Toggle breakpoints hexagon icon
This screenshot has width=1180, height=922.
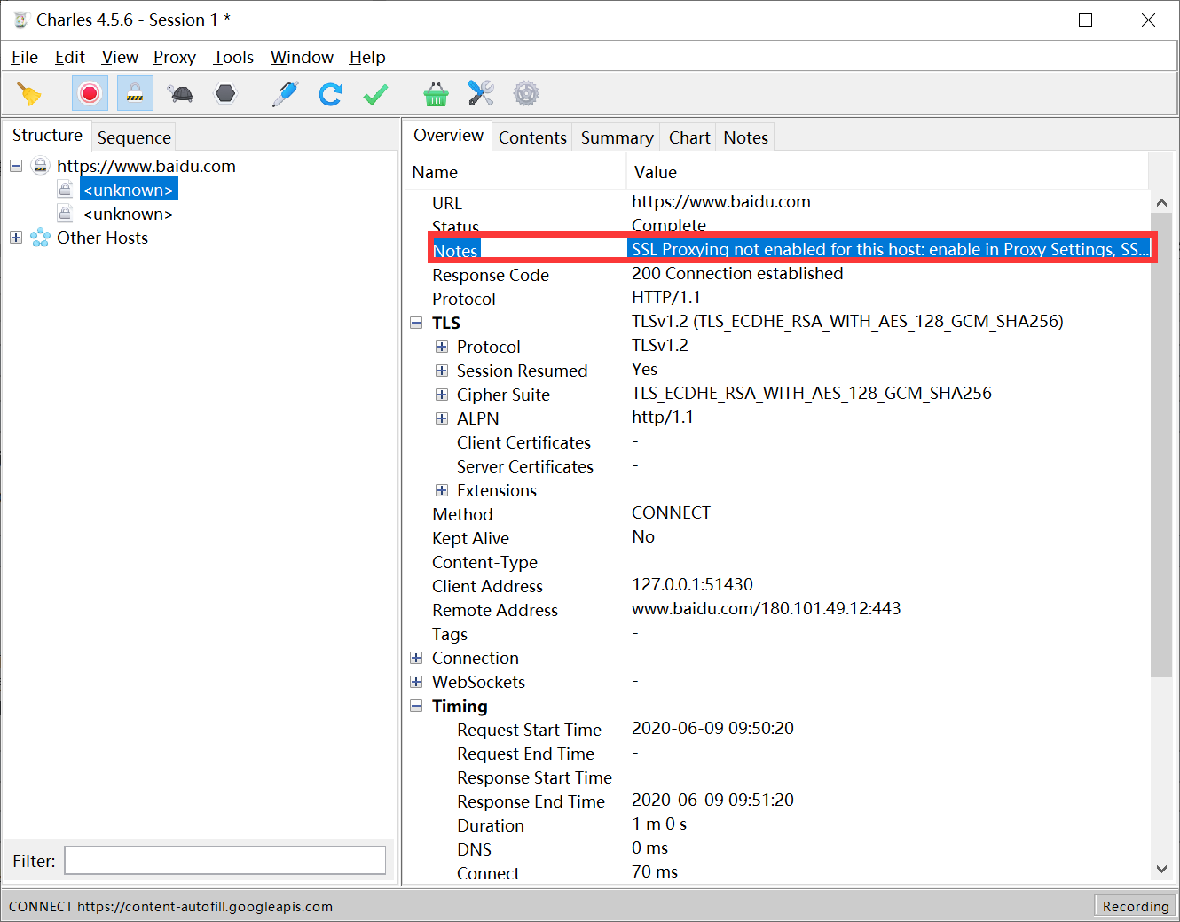click(226, 93)
